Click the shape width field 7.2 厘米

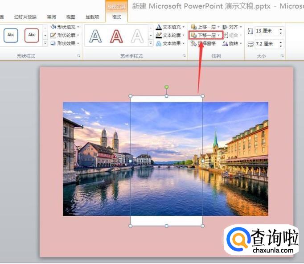coord(267,44)
